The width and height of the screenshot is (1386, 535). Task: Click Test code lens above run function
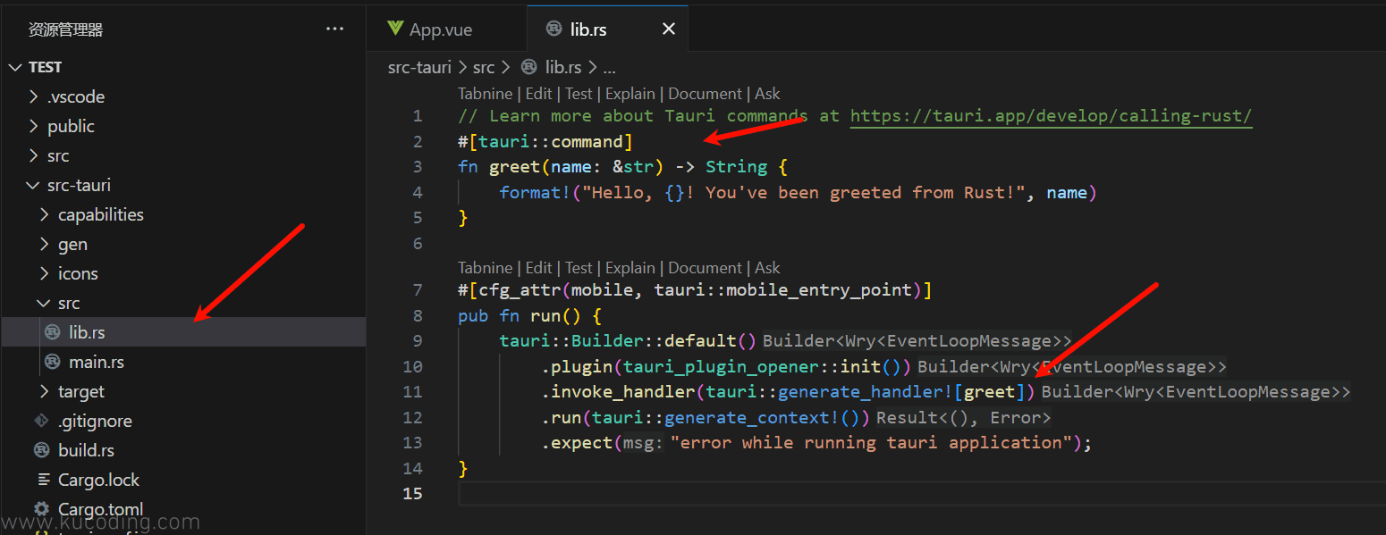tap(579, 268)
